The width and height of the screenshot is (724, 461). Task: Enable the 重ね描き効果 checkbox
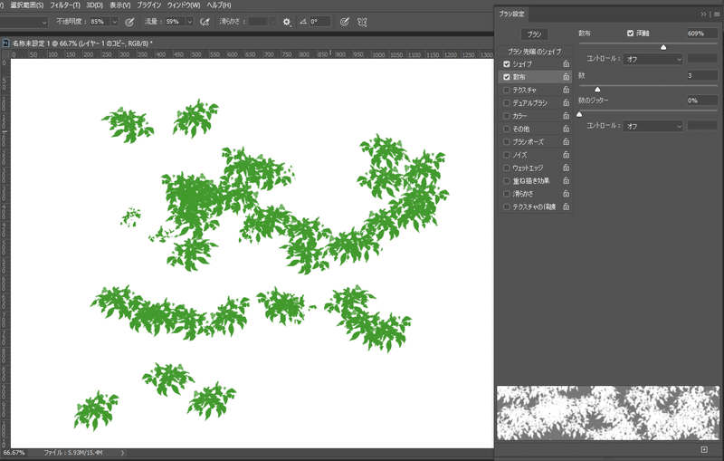(507, 180)
